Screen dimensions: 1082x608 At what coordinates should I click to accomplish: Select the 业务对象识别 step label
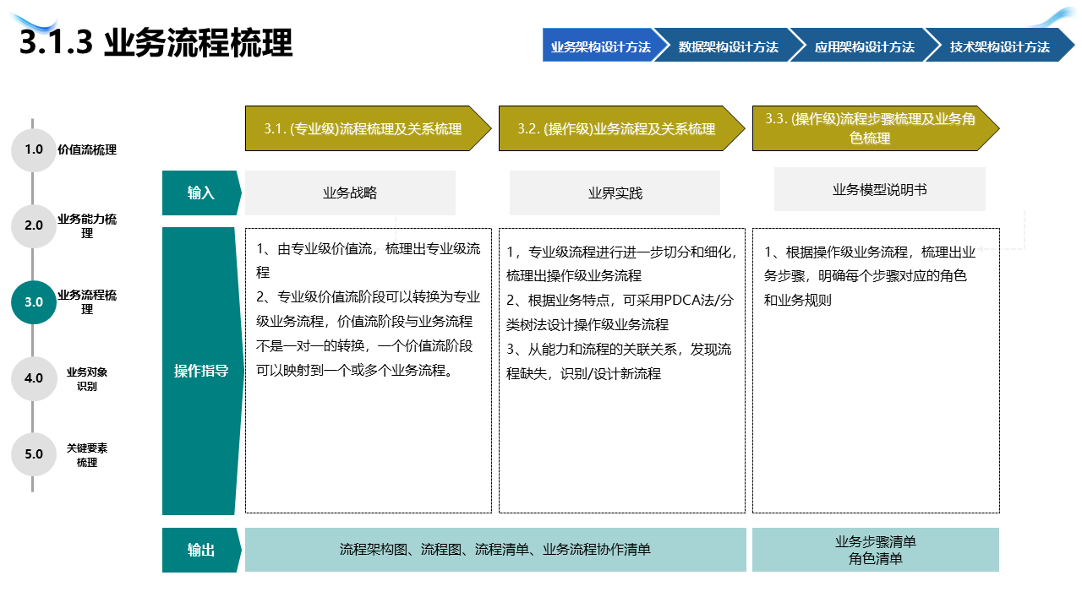[x=87, y=379]
